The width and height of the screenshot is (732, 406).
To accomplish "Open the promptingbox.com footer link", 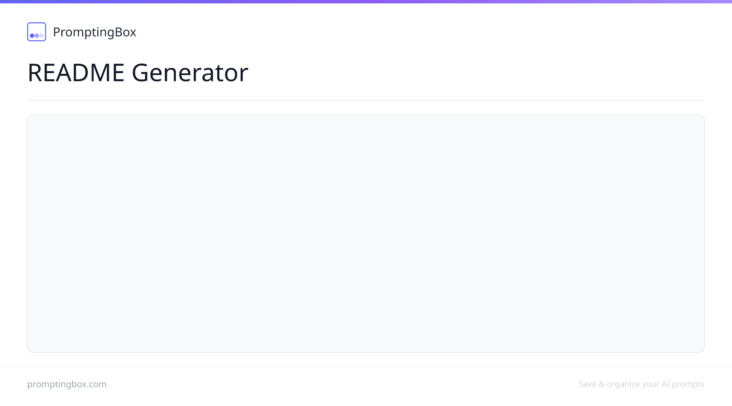I will (x=67, y=384).
